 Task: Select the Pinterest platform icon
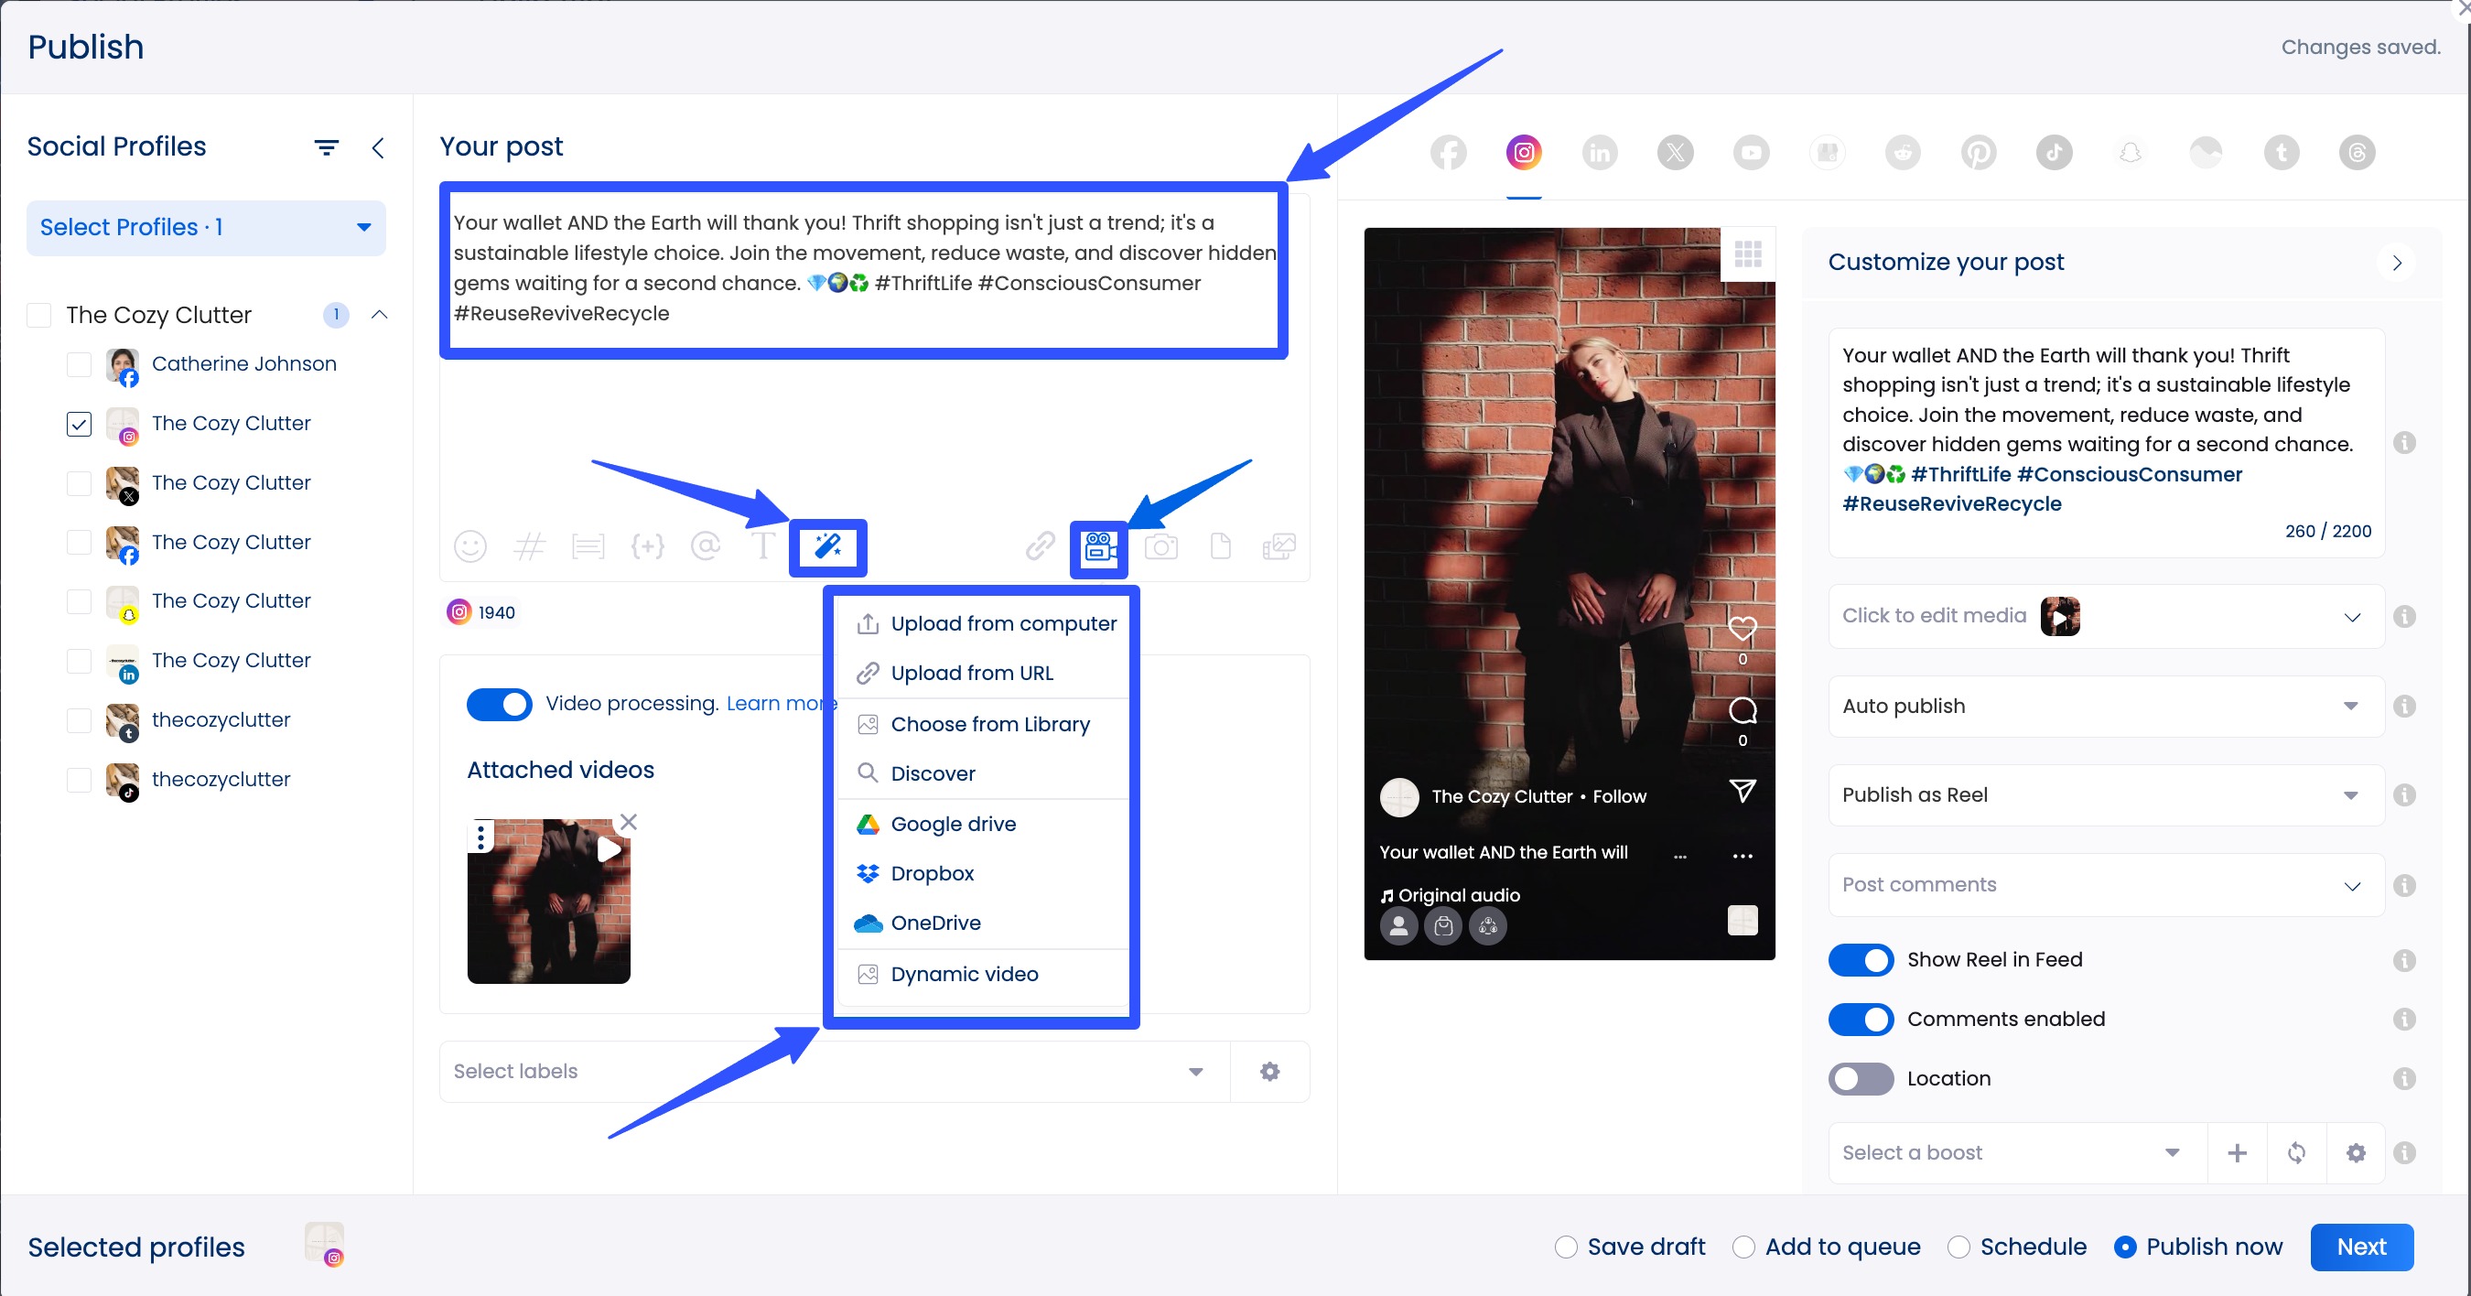click(x=1978, y=152)
